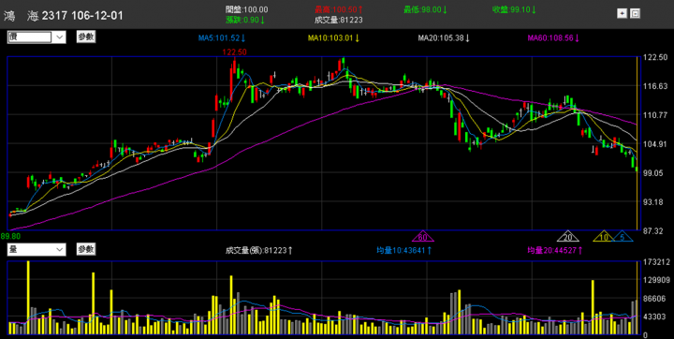Click the plus zoom-in icon at top right

click(622, 13)
